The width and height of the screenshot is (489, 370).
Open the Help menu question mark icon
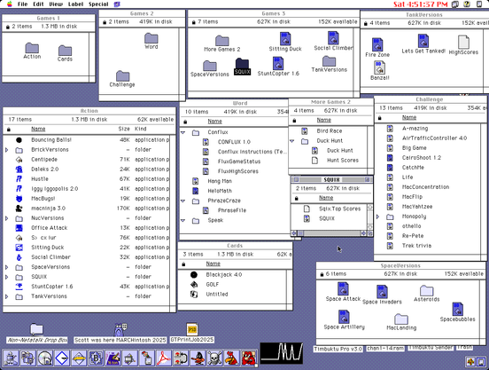click(467, 4)
